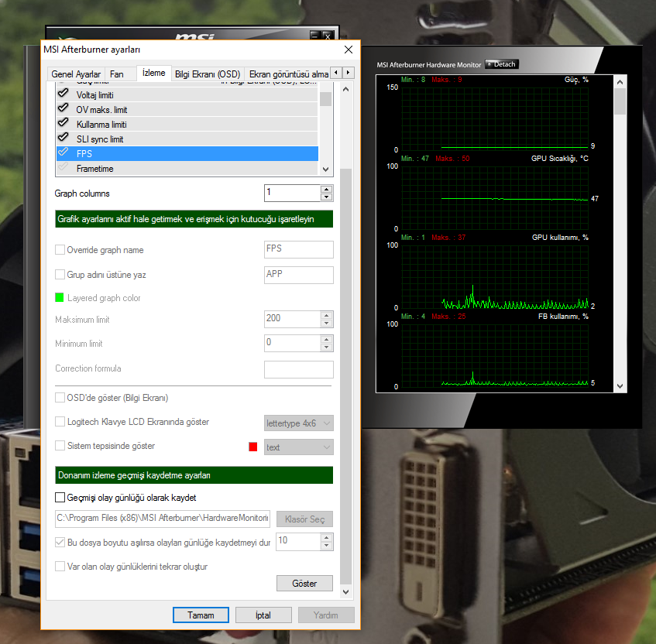Check Override graph name

point(60,250)
